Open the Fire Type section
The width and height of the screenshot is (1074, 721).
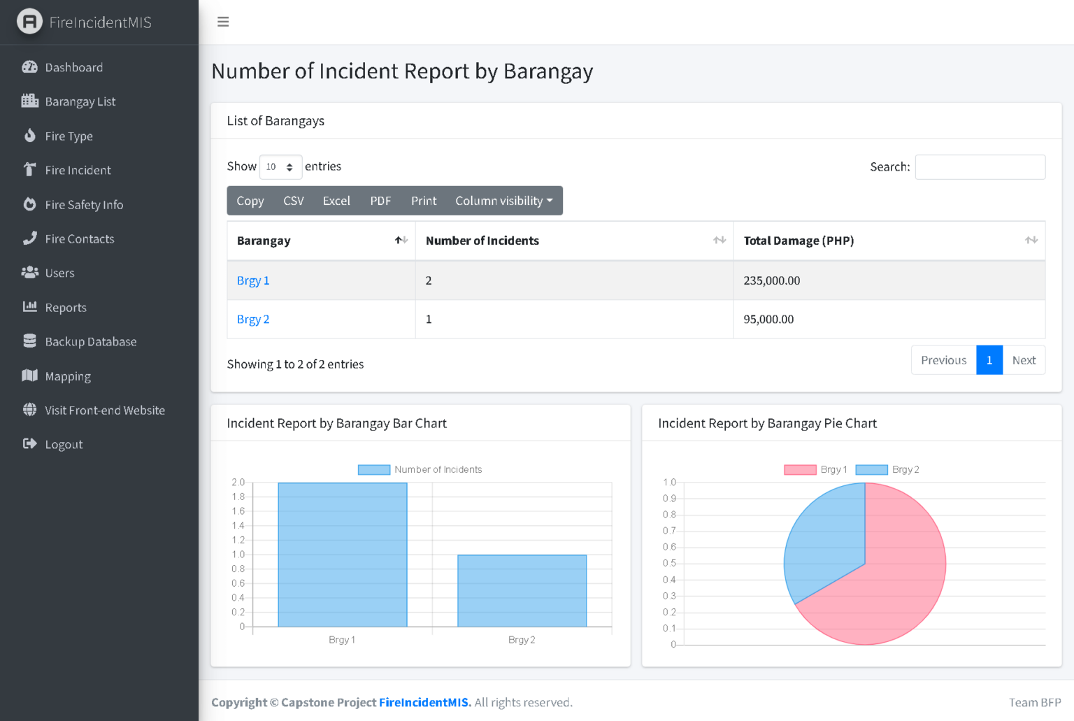31,136
